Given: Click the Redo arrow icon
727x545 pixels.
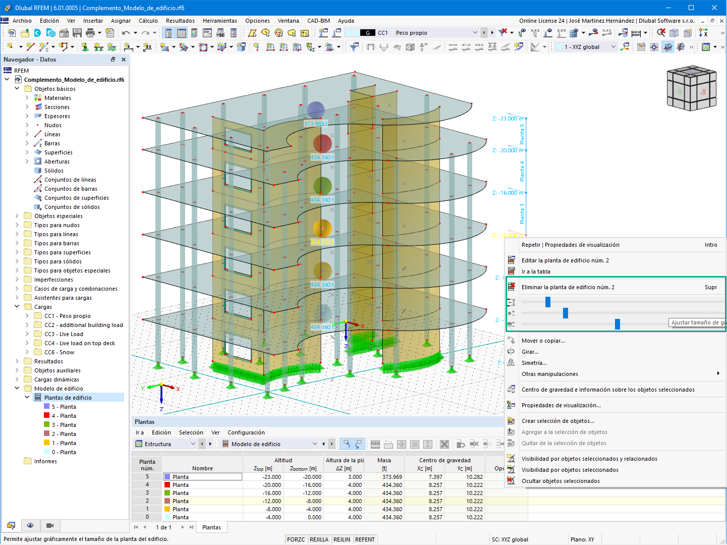Looking at the screenshot, I should (x=145, y=33).
